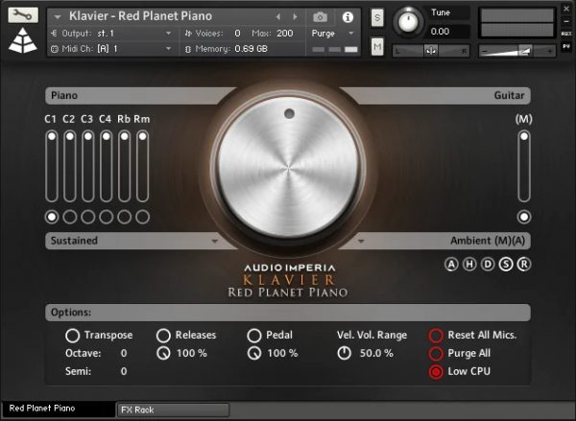Click the instrument info icon
576x421 pixels.
point(347,17)
